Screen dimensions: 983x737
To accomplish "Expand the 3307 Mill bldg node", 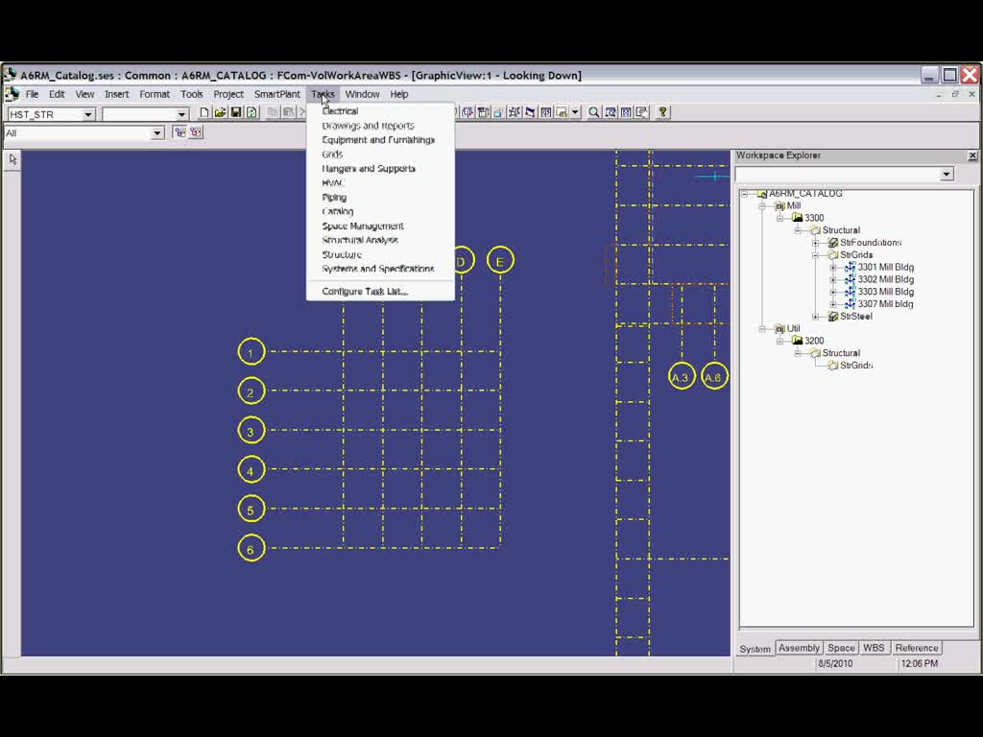I will point(833,304).
